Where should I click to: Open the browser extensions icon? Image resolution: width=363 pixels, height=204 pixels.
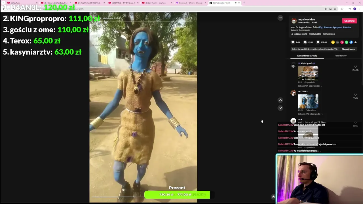coord(342,9)
